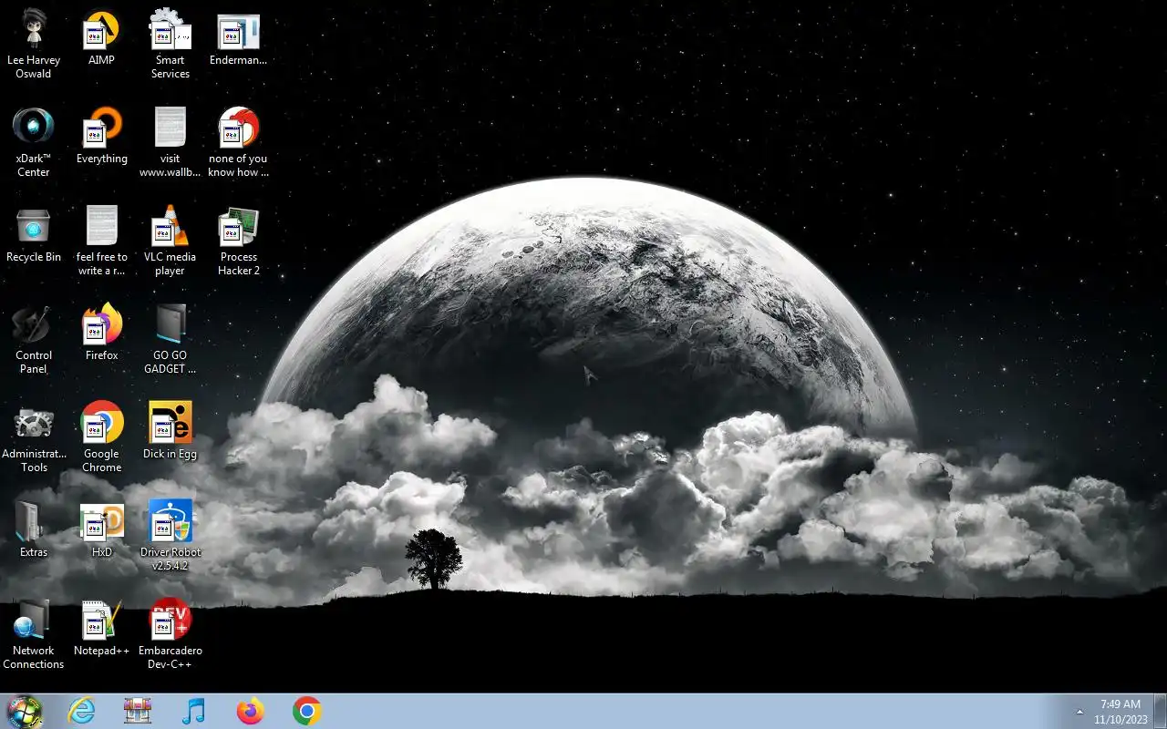
Task: Click the VLC media player shortcut
Action: pyautogui.click(x=170, y=241)
